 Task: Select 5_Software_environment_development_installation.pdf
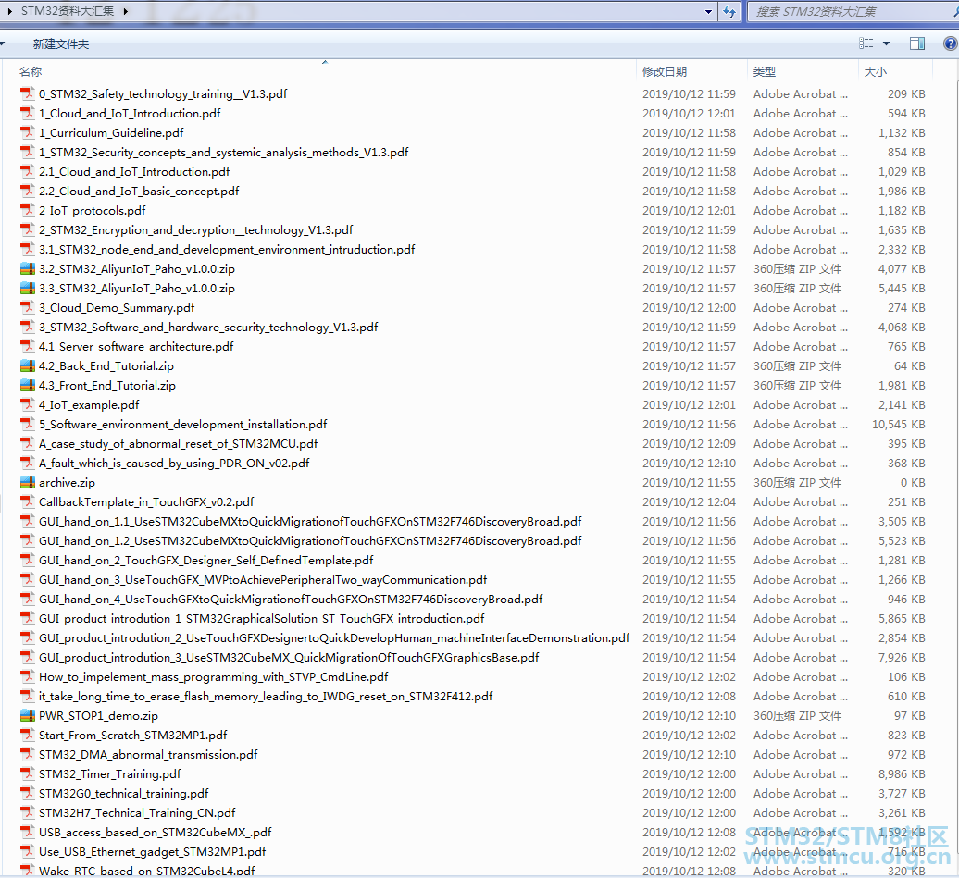pos(183,425)
